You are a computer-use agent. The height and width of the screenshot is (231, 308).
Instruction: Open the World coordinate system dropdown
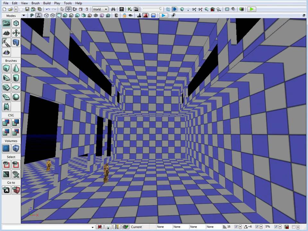pyautogui.click(x=100, y=9)
